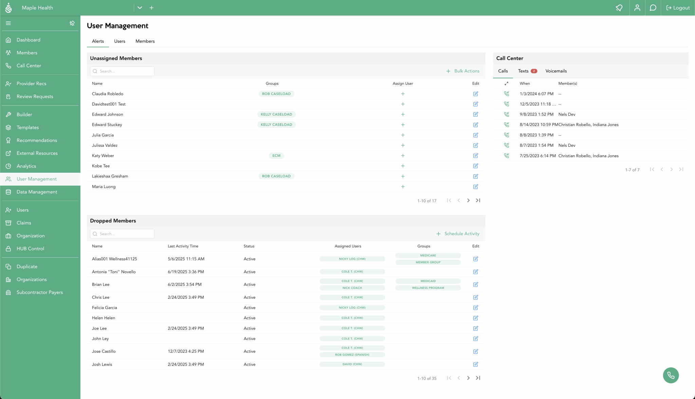Click the call icon for 9/8/2023 call

(x=506, y=114)
